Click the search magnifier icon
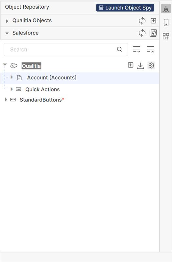The width and height of the screenshot is (172, 262). (119, 49)
